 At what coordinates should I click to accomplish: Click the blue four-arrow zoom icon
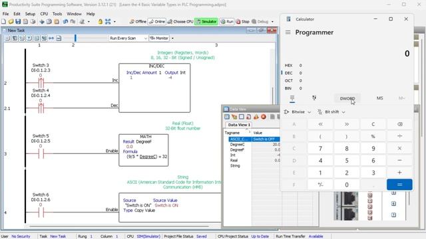coord(108,21)
